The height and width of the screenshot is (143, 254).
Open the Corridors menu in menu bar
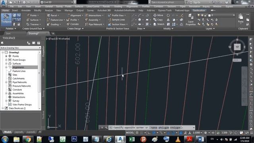[x=158, y=6]
